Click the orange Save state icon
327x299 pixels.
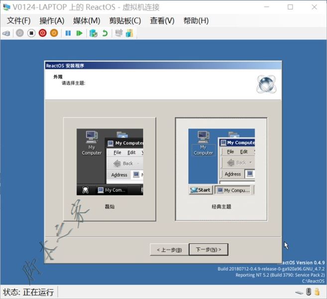(54, 33)
